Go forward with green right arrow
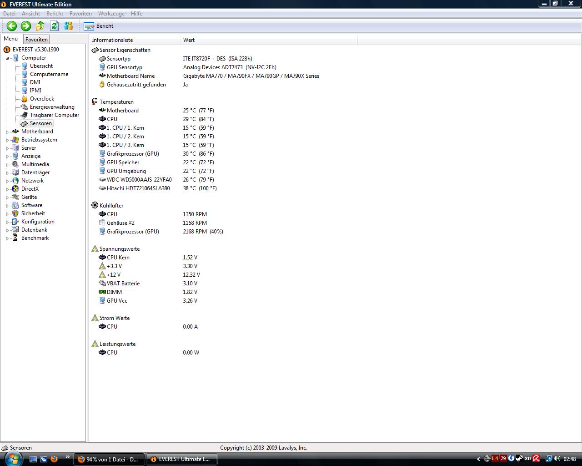This screenshot has width=582, height=466. pos(26,26)
